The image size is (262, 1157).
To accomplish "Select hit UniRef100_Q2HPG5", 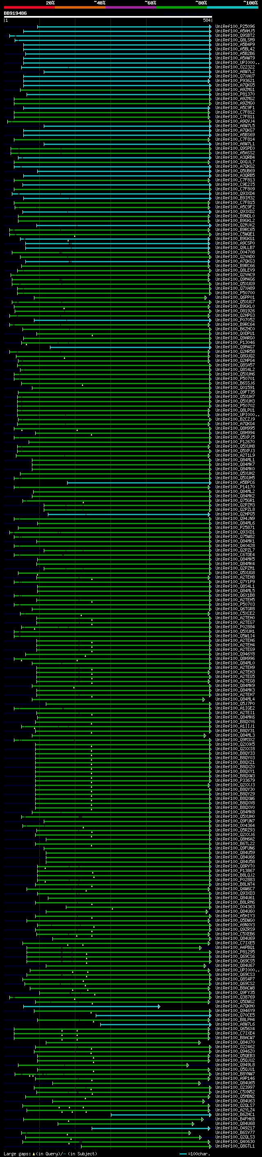I will pyautogui.click(x=235, y=514).
